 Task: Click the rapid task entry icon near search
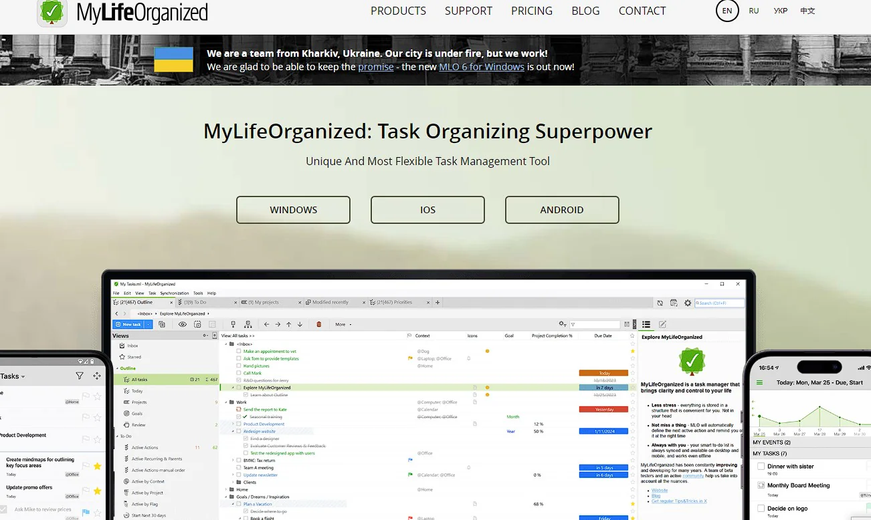point(674,303)
